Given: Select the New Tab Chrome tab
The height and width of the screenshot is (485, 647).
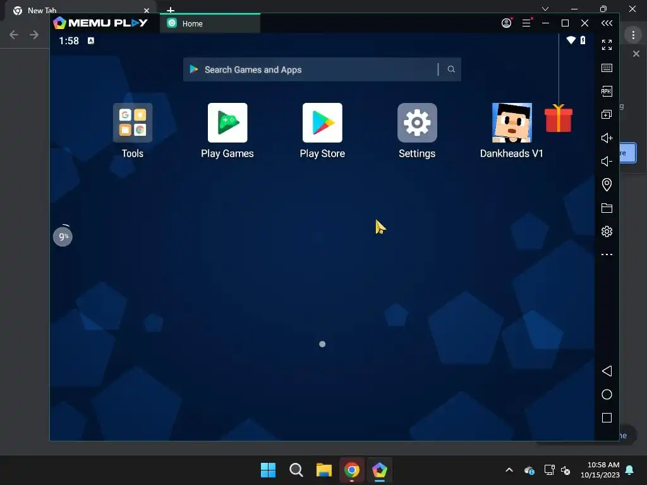Looking at the screenshot, I should coord(82,10).
